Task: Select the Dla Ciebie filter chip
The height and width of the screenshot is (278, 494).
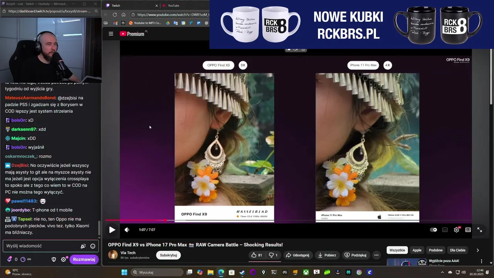Action: (x=458, y=250)
